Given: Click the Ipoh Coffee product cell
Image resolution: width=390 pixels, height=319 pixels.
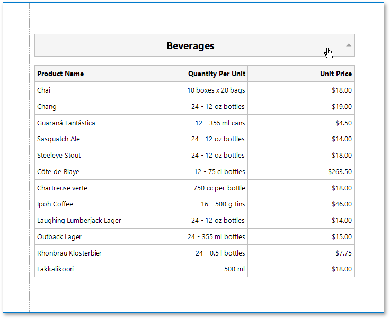Looking at the screenshot, I should click(x=55, y=204).
